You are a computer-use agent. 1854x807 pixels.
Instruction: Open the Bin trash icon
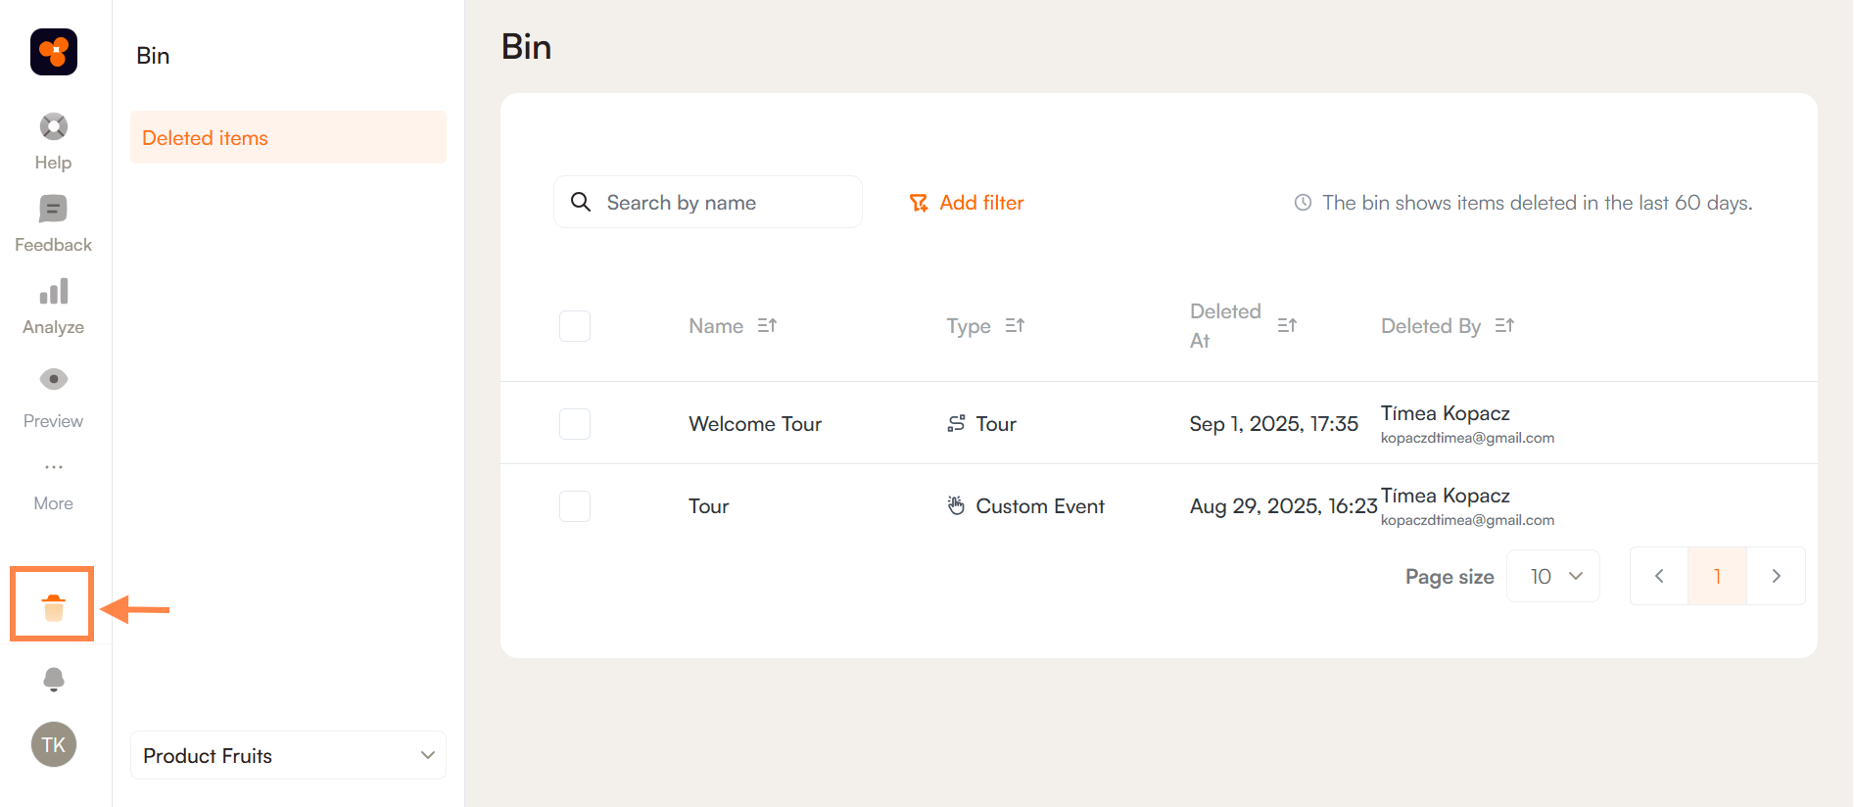53,607
